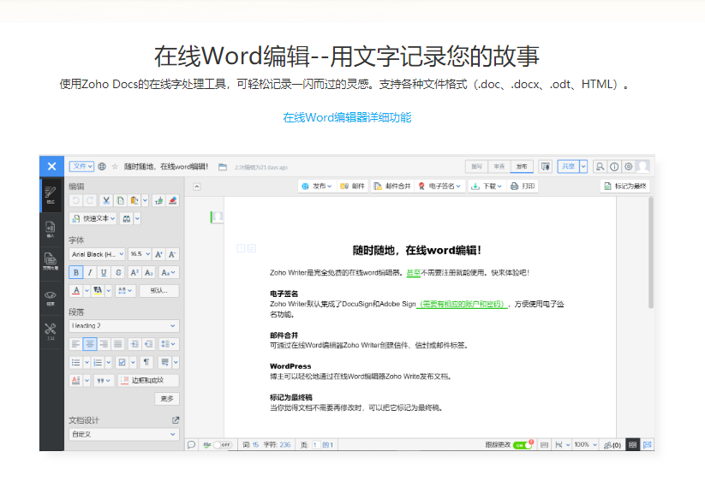
Task: Click the copy icon next to cut
Action: (x=120, y=200)
